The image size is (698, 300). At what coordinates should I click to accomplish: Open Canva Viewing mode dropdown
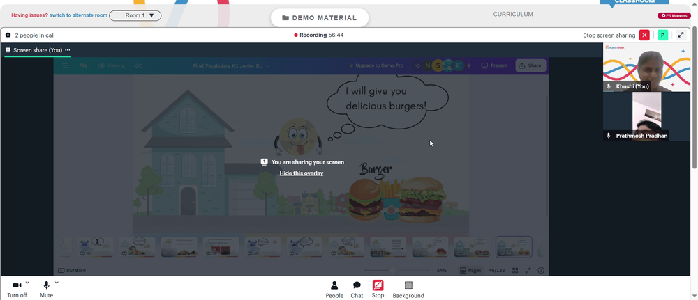[x=111, y=65]
